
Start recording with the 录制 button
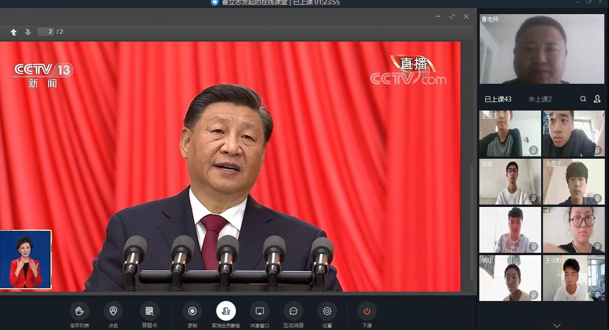(x=192, y=311)
